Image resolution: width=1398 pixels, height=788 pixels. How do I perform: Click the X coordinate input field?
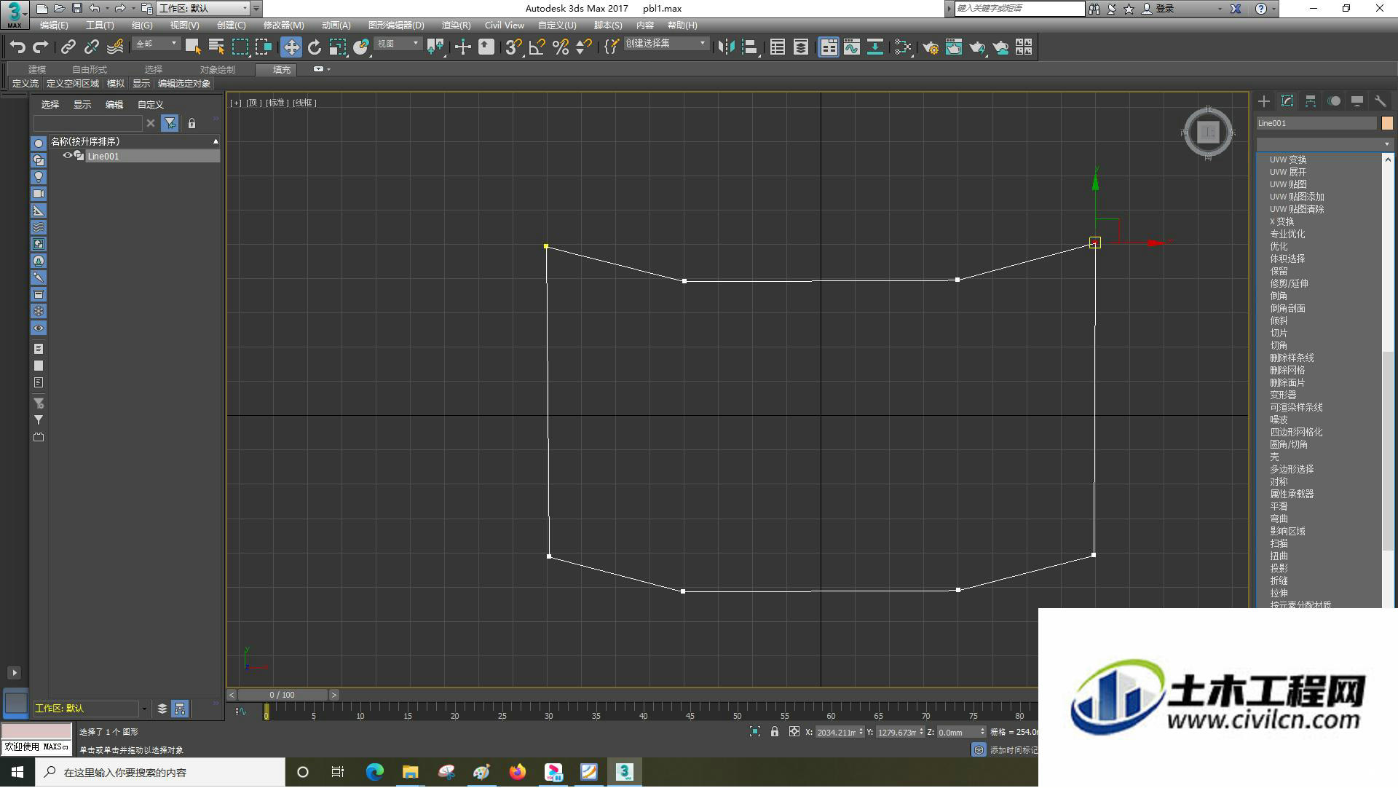(836, 733)
